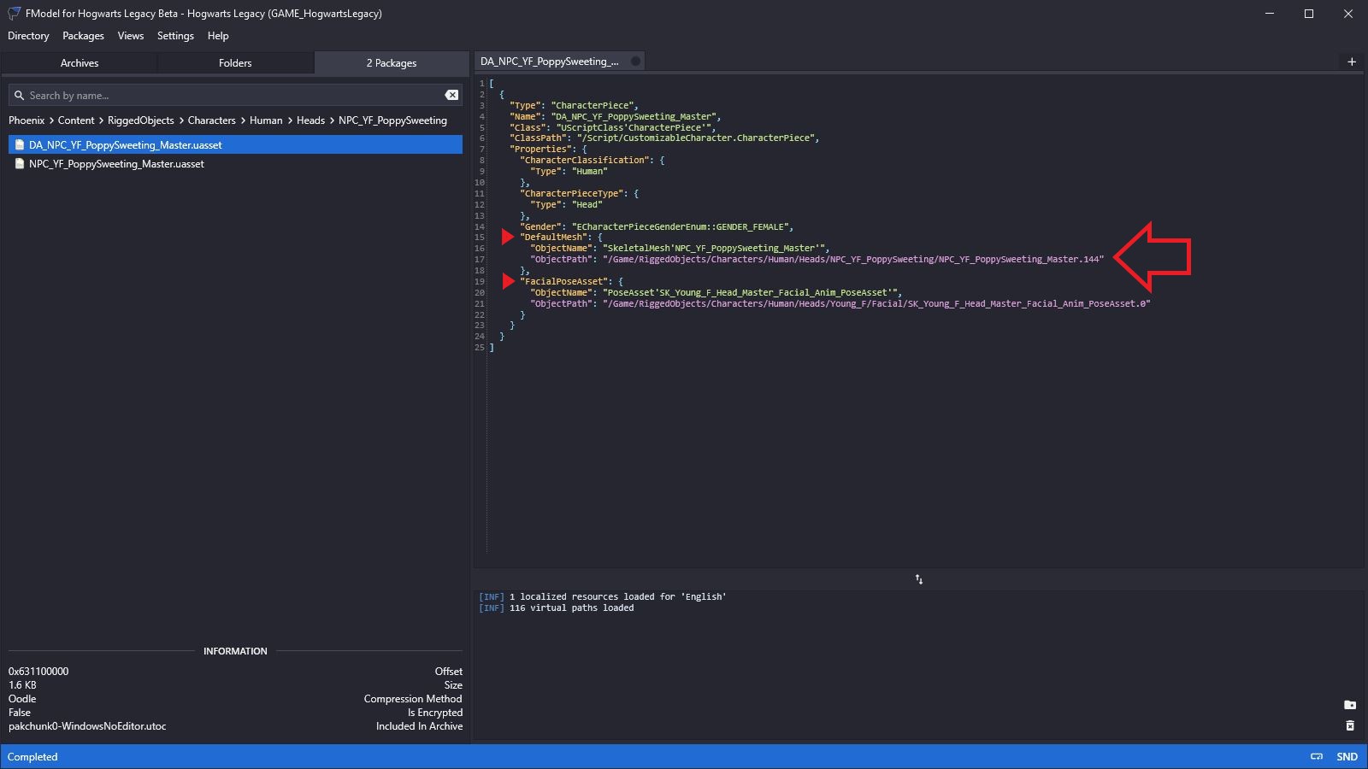Go to Characters breadcrumb
1368x769 pixels.
coord(211,120)
